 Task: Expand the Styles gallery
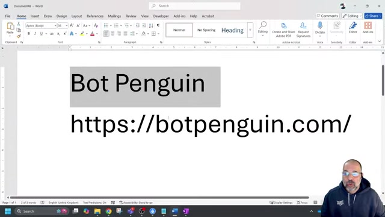pyautogui.click(x=250, y=30)
